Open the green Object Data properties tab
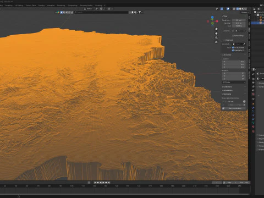The image size is (264, 198). (x=253, y=123)
